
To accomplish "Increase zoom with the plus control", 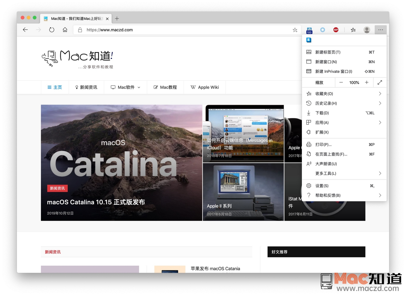I will (367, 82).
